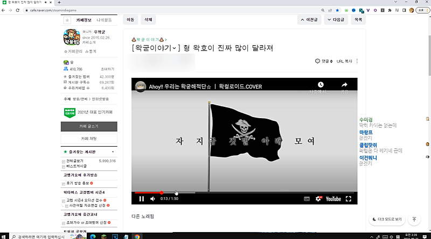Click the cafe profile image 왁물원
The height and width of the screenshot is (239, 431).
click(72, 37)
